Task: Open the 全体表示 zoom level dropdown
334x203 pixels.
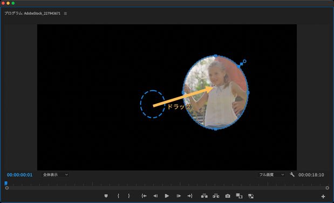Action: (x=55, y=174)
